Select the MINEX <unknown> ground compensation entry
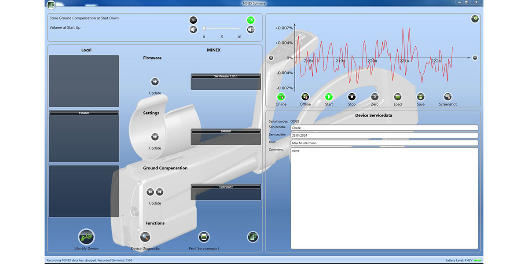The height and width of the screenshot is (264, 528). (226, 187)
